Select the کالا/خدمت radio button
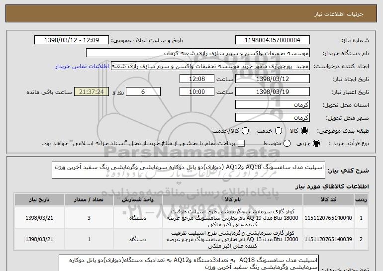Viewport: 383px width, 271px height. pyautogui.click(x=245, y=131)
